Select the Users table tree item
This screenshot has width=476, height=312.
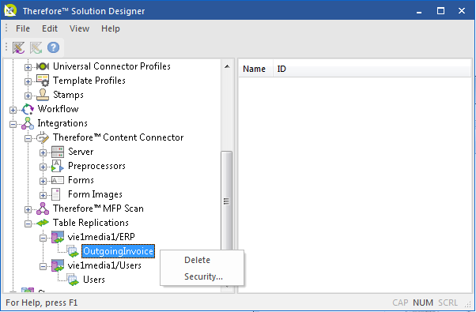click(94, 280)
